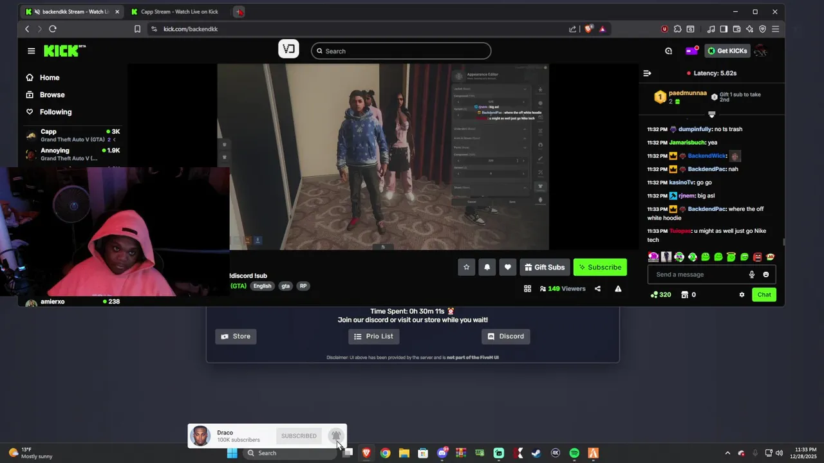Open Windows Start menu
This screenshot has width=824, height=463.
232,453
